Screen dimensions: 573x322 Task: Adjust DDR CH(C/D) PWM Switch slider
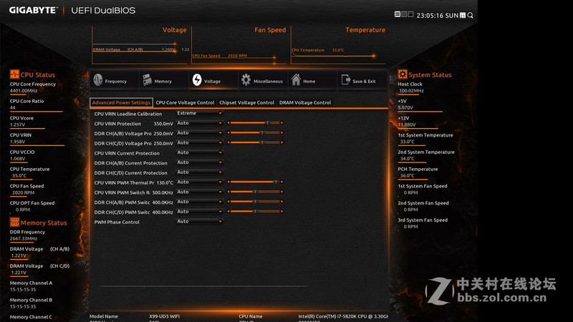[255, 211]
